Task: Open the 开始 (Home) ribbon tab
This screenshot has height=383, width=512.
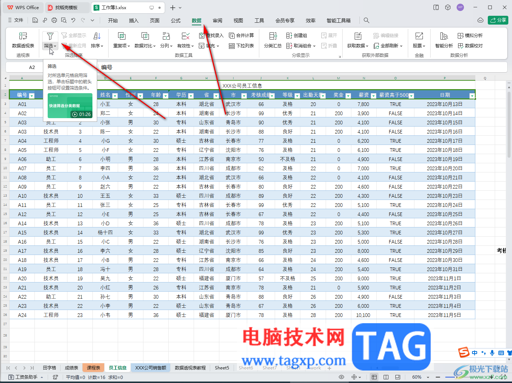Action: coord(113,21)
